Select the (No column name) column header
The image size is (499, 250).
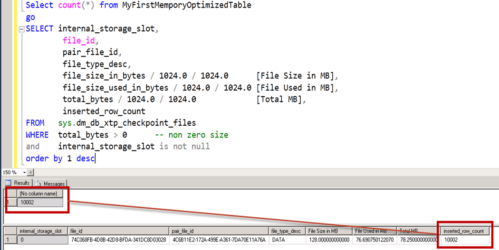click(38, 194)
